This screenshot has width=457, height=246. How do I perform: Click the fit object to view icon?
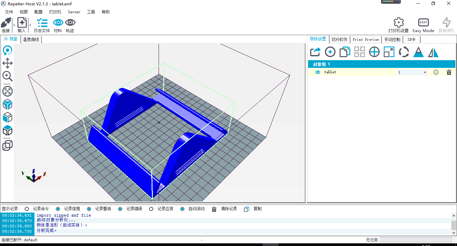7,91
